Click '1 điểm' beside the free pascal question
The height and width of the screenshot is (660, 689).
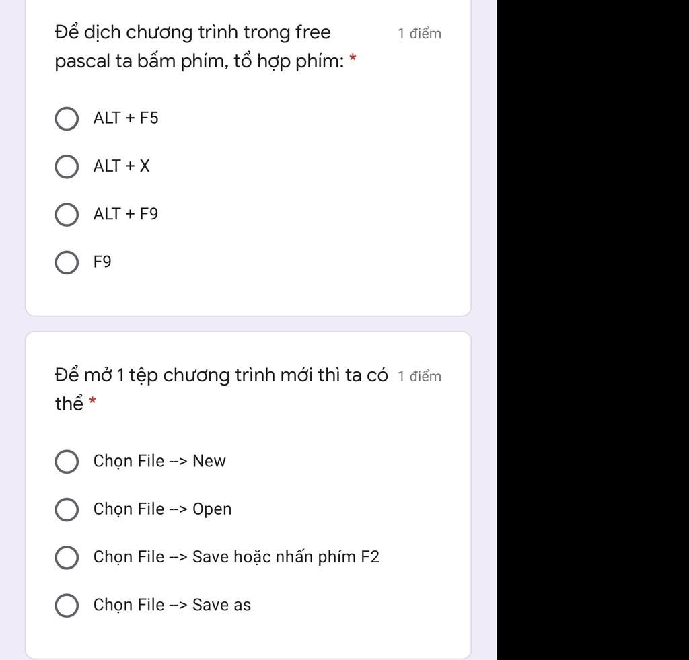pyautogui.click(x=420, y=34)
